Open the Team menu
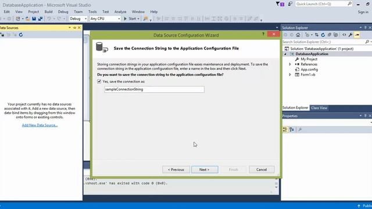372x209 pixels. [x=78, y=12]
